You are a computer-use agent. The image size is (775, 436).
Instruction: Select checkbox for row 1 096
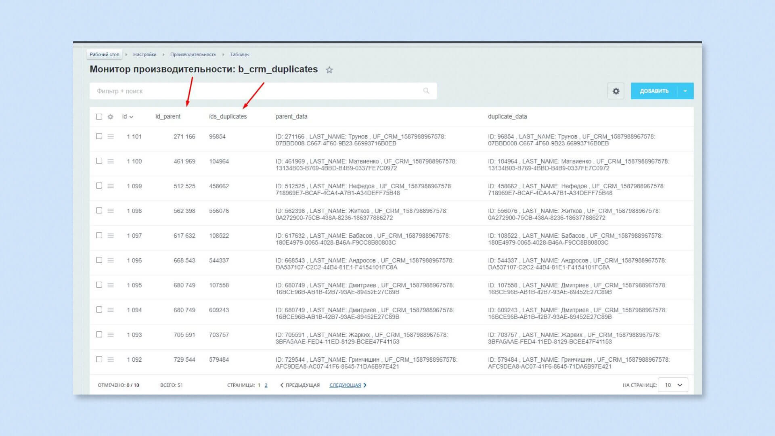[99, 260]
